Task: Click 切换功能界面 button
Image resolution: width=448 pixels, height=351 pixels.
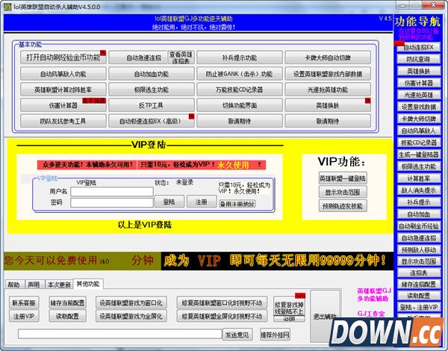Action: pyautogui.click(x=240, y=105)
